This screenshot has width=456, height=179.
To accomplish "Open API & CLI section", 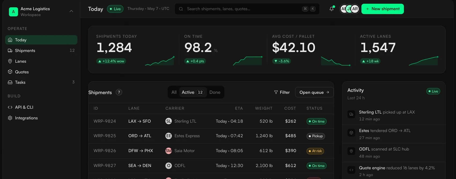I will click(41, 107).
